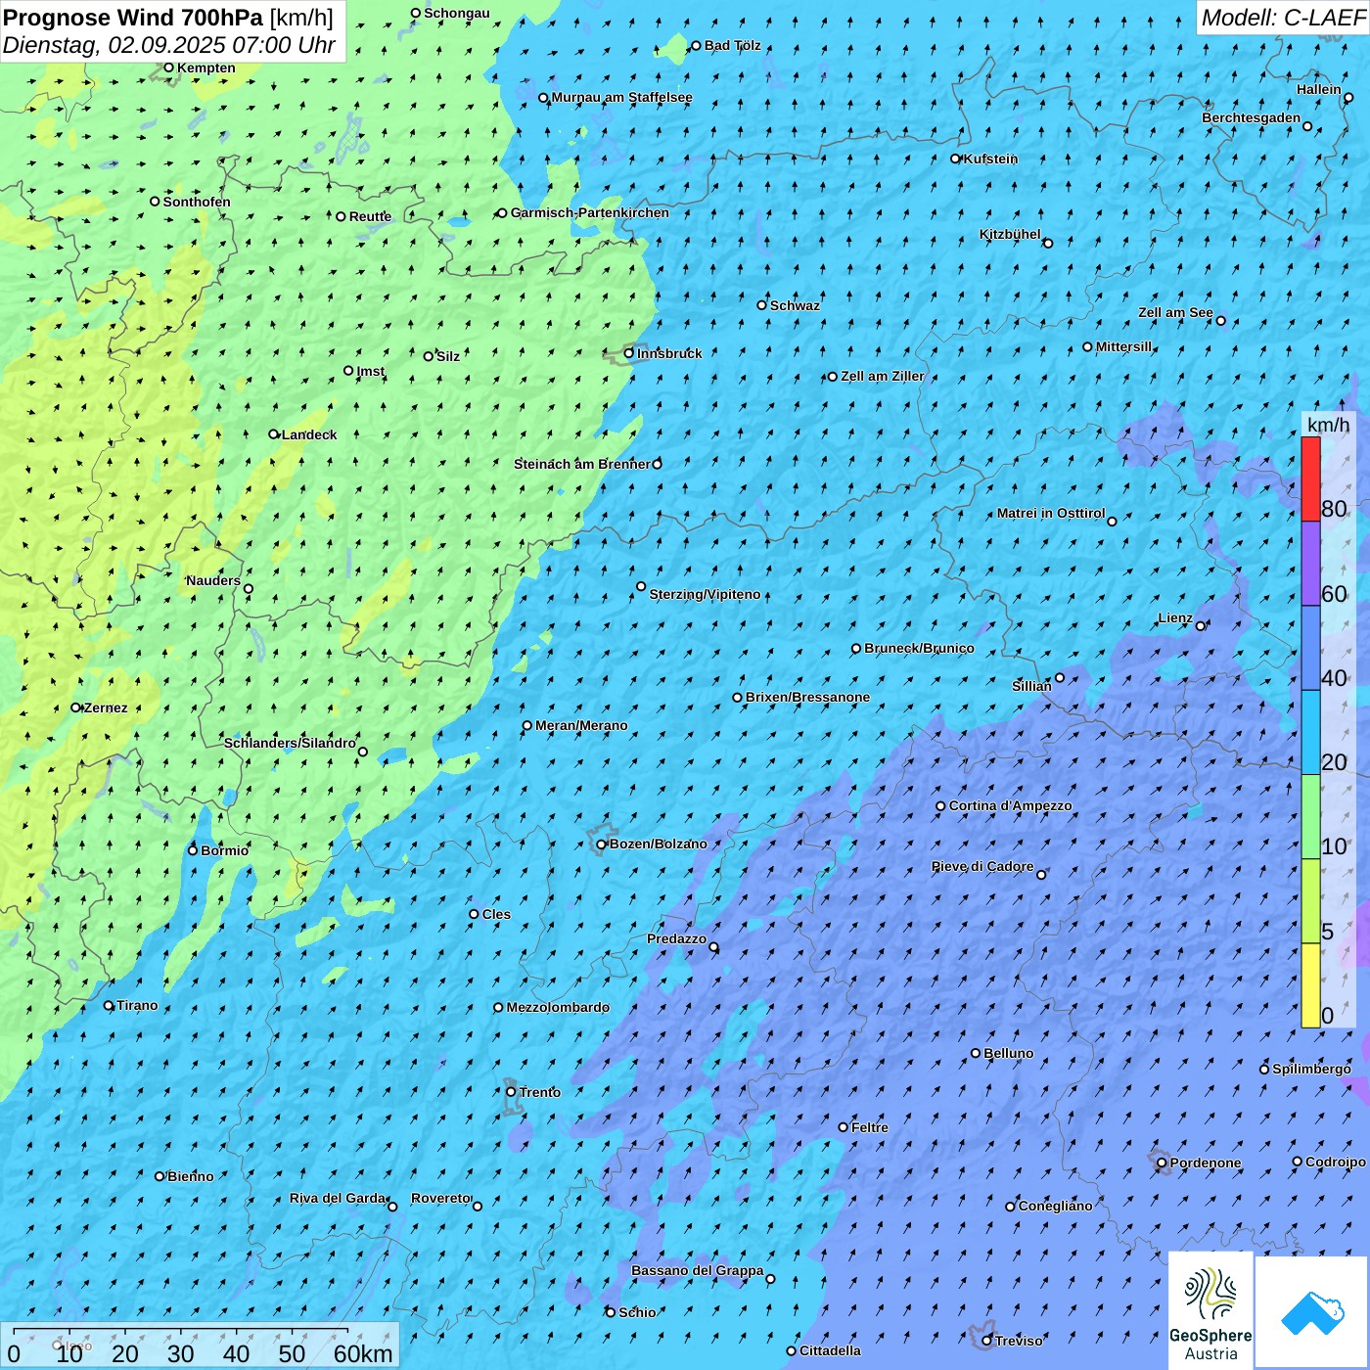This screenshot has height=1370, width=1370.
Task: Click the Pordenone city marker
Action: click(x=1162, y=1164)
